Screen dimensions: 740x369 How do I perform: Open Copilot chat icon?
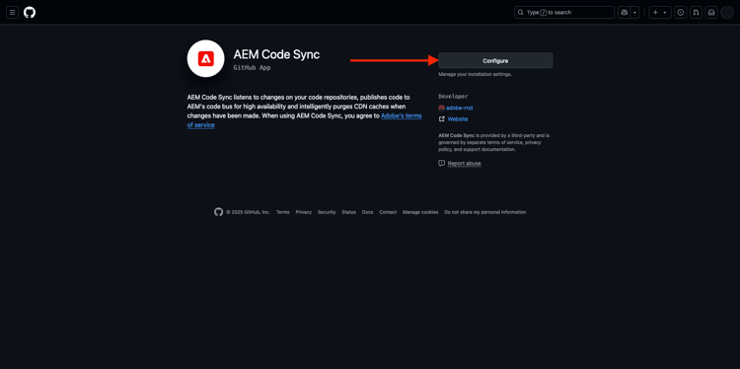(x=624, y=12)
